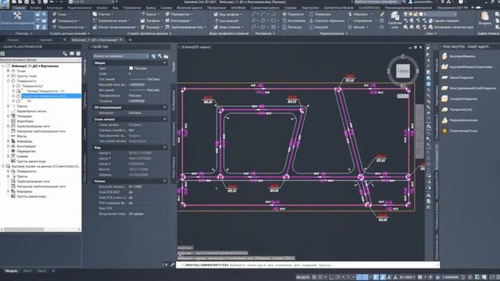Click the Поверхности (Surfaces) ribbon tool
This screenshot has height=281, width=500.
(66, 21)
